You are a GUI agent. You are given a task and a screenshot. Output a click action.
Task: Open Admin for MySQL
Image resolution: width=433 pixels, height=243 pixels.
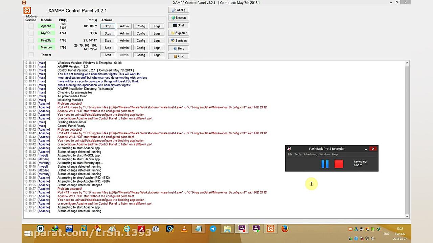[124, 33]
